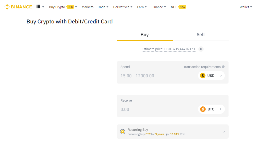Click the Binance logo

point(18,7)
